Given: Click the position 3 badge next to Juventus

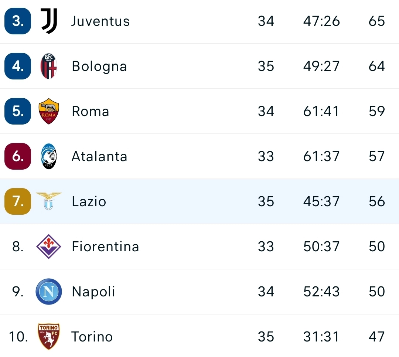Looking at the screenshot, I should 17,21.
